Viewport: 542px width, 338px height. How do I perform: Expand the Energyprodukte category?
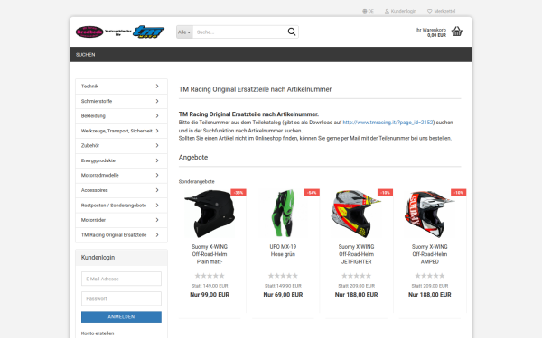121,160
